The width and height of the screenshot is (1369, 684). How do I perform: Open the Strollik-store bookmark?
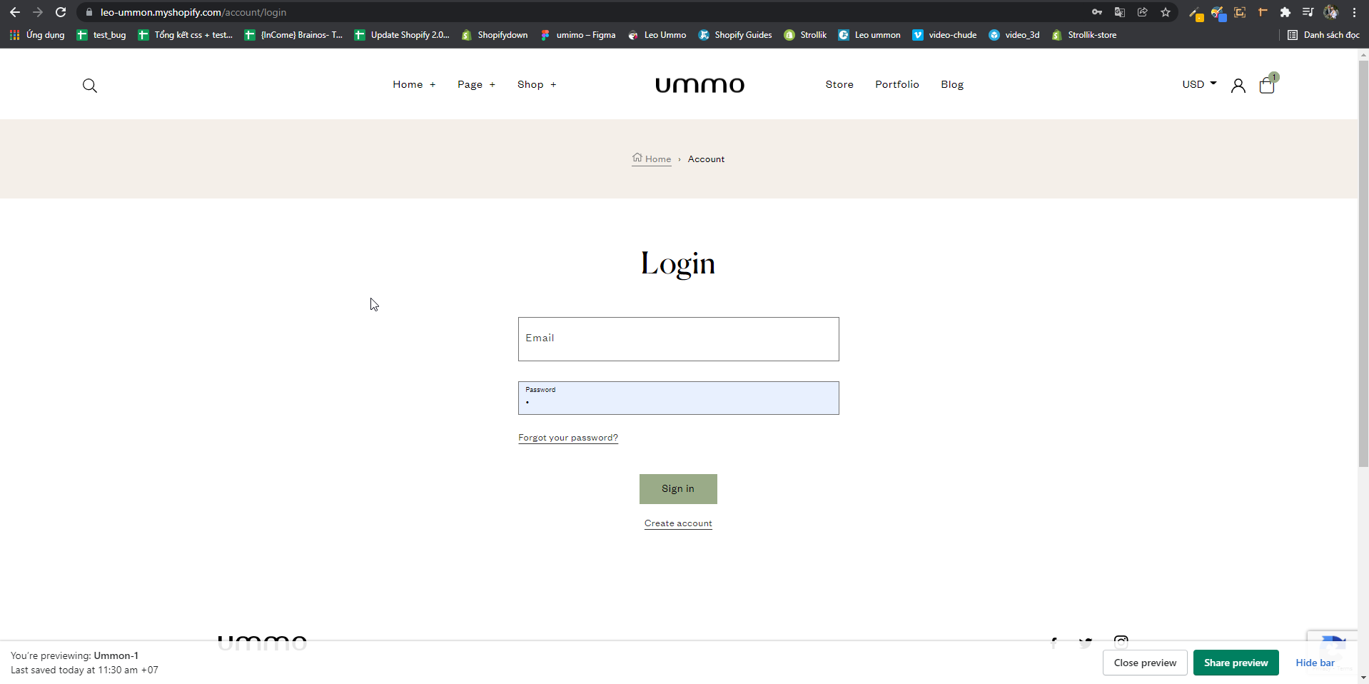click(1084, 34)
